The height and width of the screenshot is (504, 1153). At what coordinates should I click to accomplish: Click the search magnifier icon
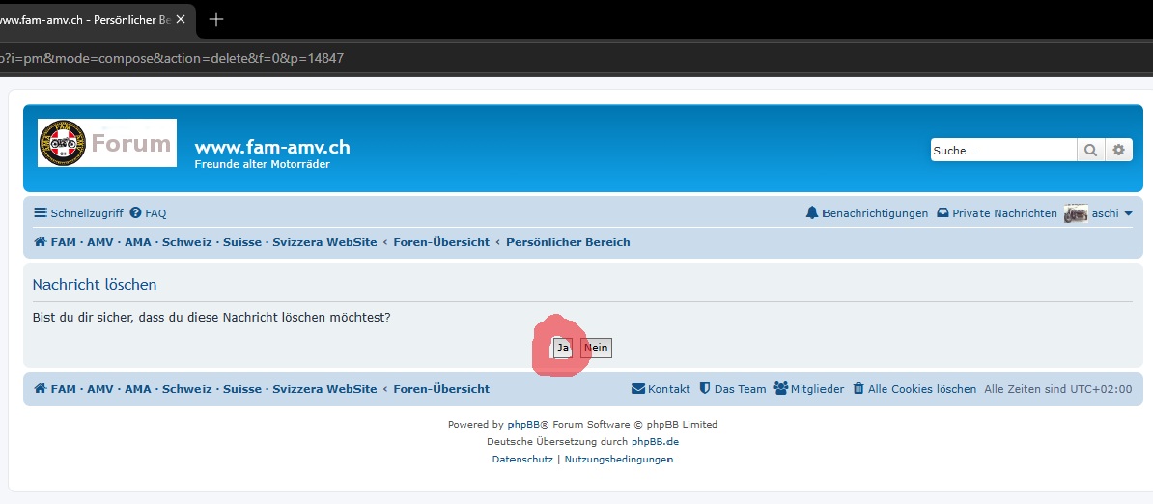click(1090, 150)
